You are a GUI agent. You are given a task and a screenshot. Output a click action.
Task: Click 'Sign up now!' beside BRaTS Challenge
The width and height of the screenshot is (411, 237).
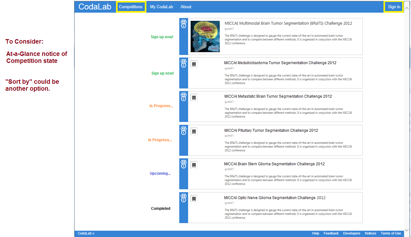pyautogui.click(x=162, y=37)
